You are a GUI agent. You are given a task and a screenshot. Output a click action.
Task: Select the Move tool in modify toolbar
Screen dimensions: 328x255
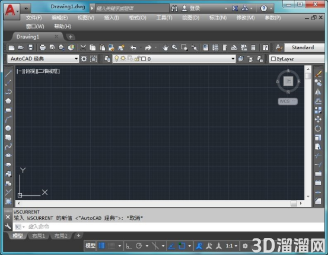point(318,119)
